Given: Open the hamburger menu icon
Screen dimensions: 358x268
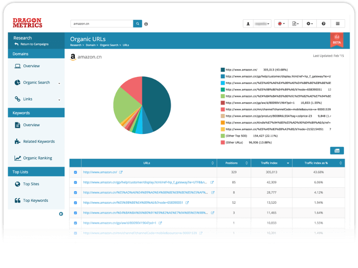Looking at the screenshot, I should tap(337, 24).
